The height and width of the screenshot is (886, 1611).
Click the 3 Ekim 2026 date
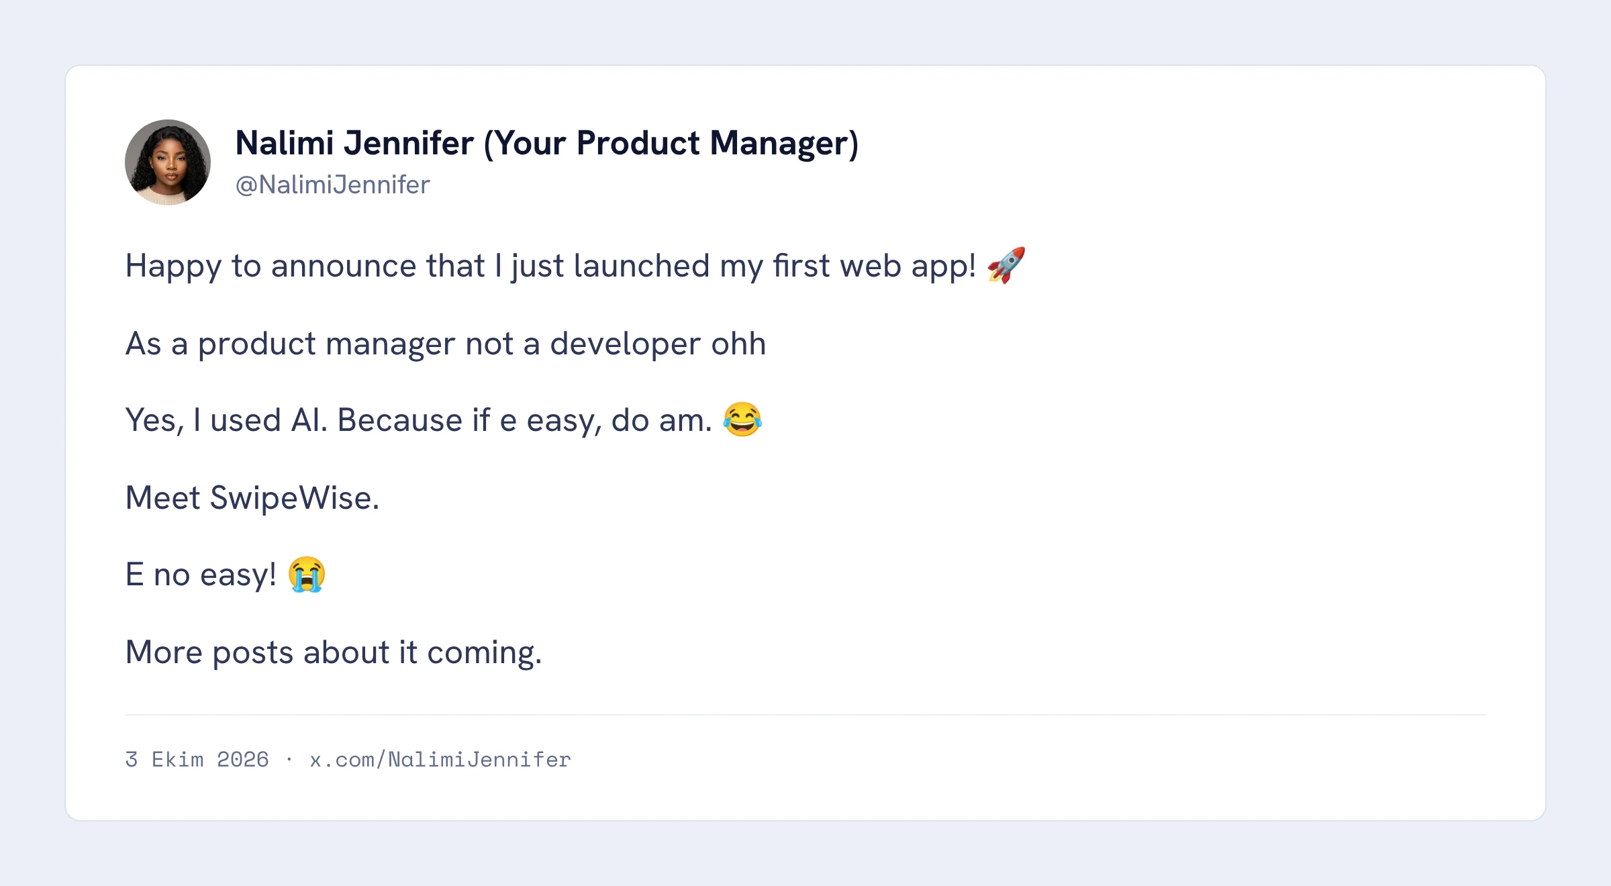(x=197, y=759)
